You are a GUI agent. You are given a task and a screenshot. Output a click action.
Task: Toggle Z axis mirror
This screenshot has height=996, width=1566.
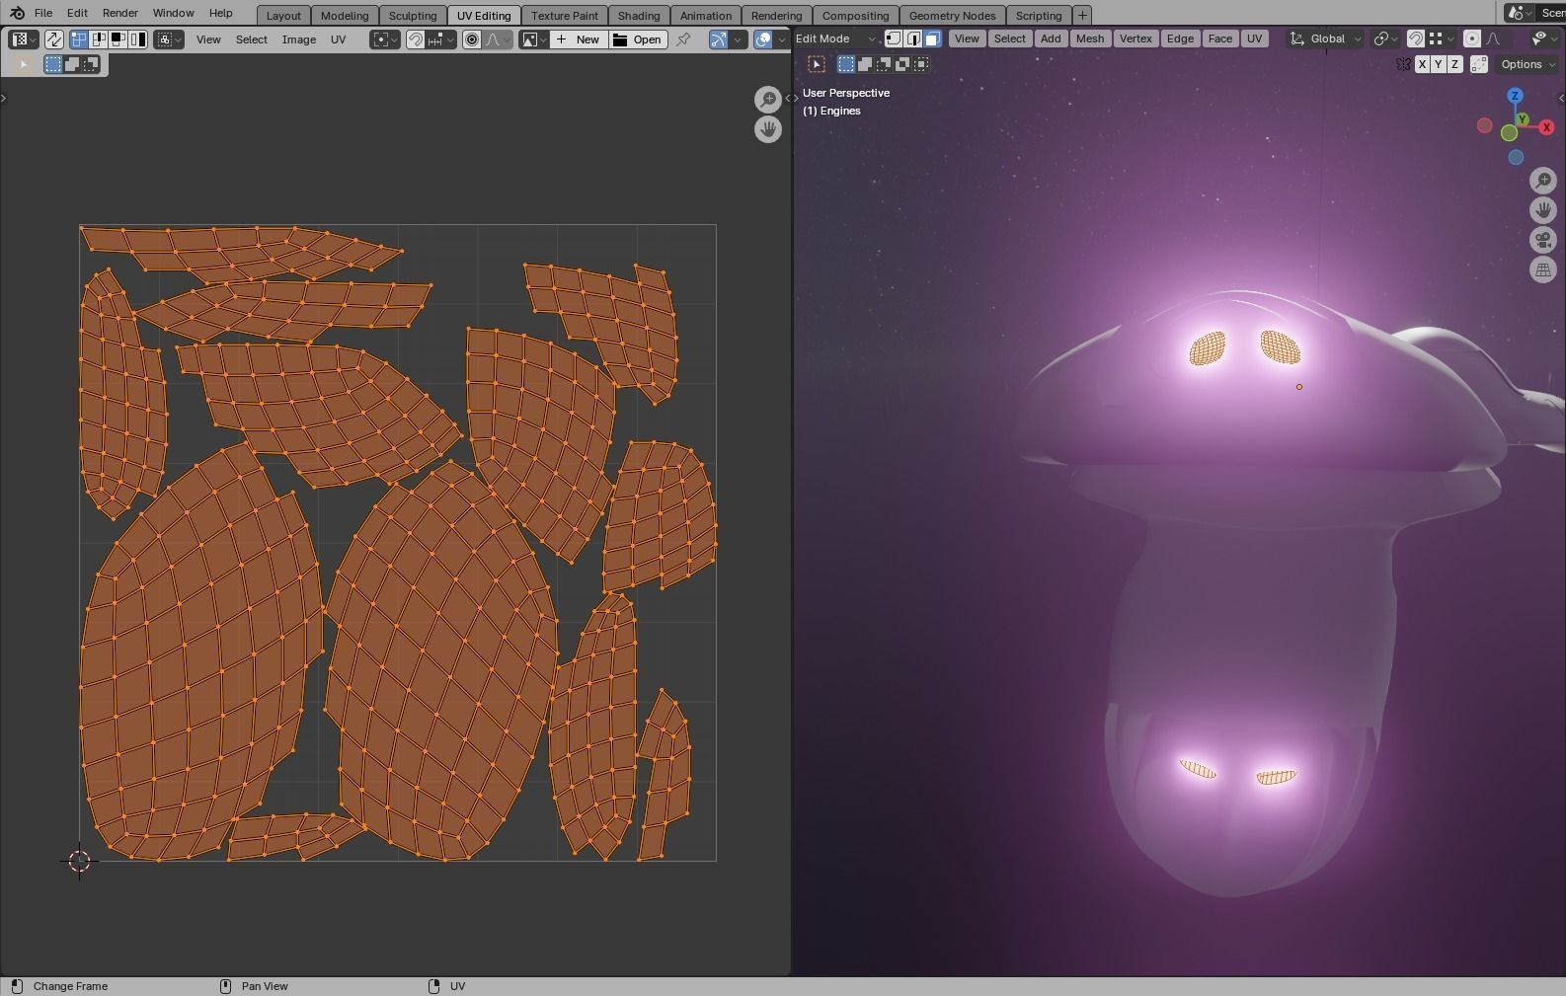pos(1454,64)
